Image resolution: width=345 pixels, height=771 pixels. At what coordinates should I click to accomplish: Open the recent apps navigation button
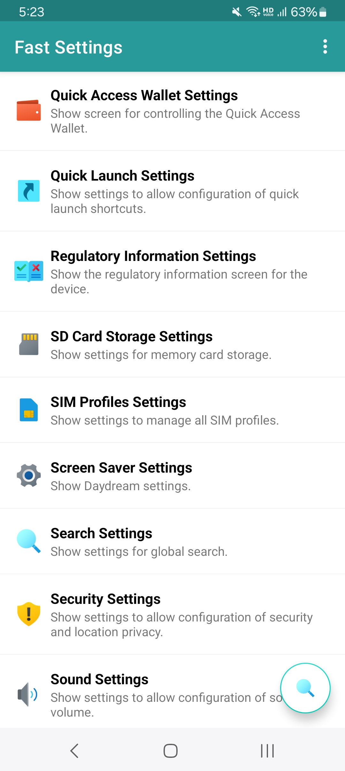(267, 751)
